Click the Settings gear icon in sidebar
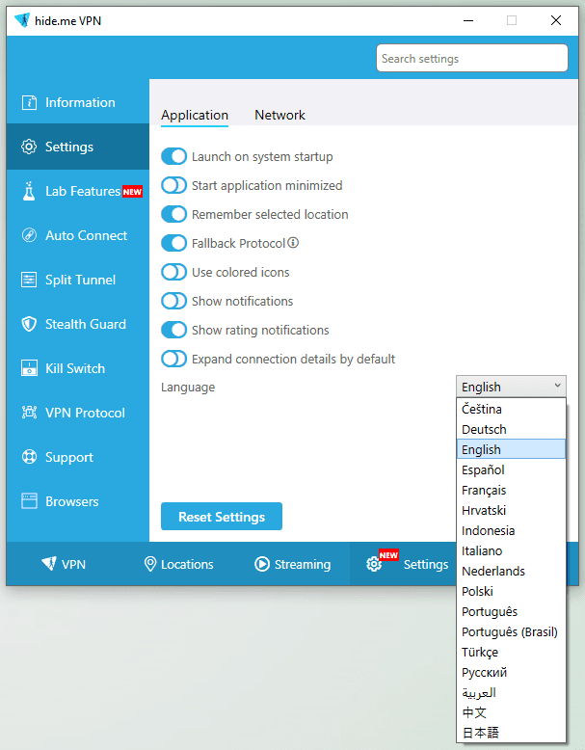The height and width of the screenshot is (750, 585). tap(29, 147)
